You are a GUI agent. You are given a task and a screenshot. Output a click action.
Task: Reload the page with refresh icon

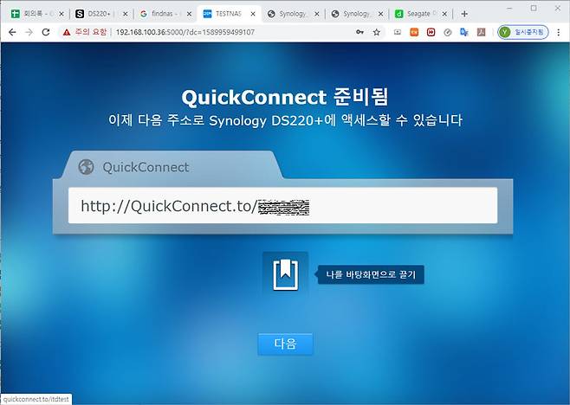click(x=46, y=32)
